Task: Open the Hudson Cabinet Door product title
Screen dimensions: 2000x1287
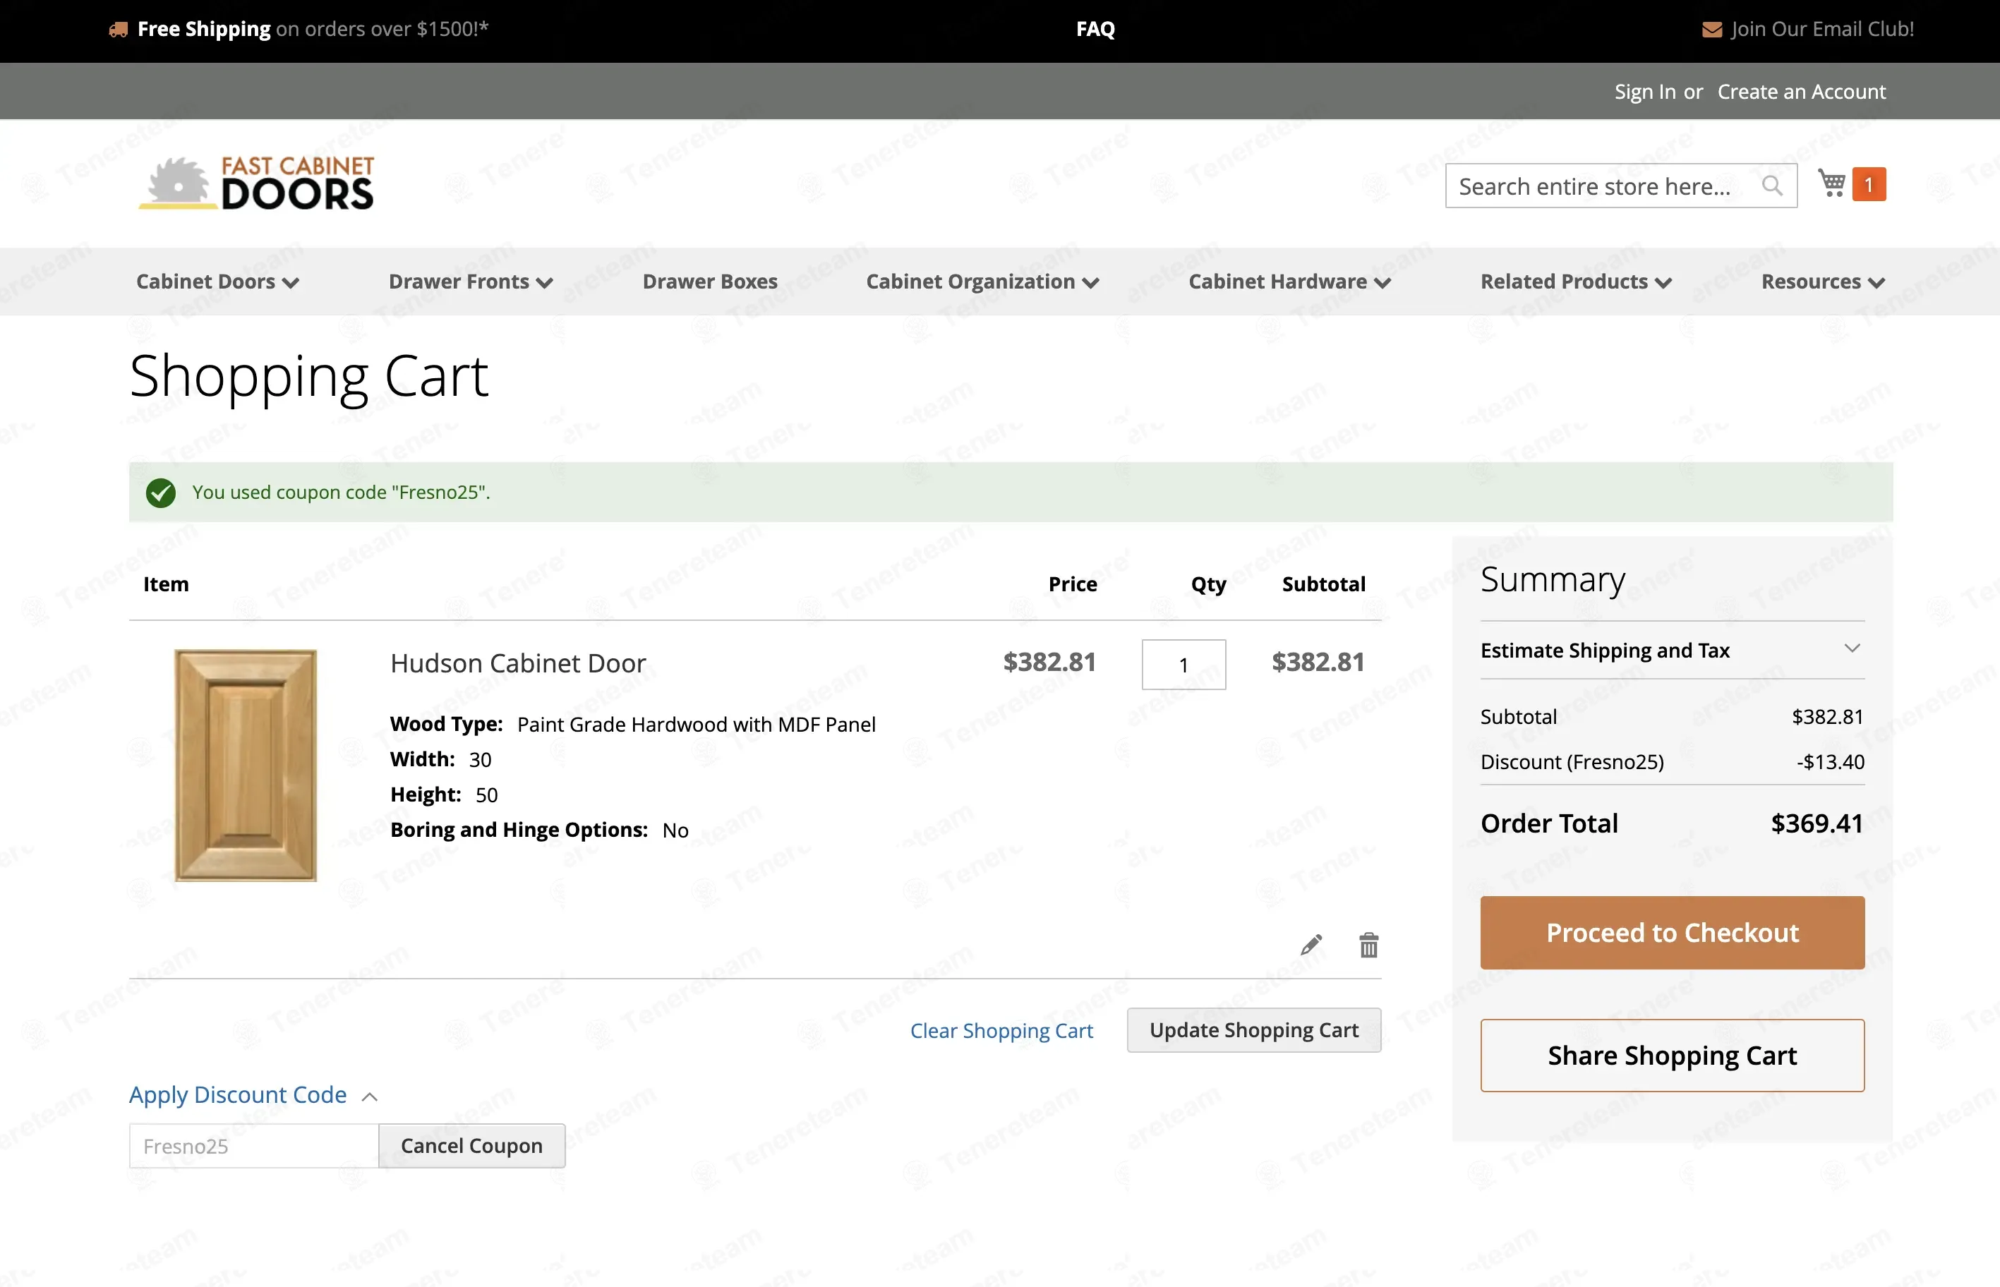Action: 517,663
